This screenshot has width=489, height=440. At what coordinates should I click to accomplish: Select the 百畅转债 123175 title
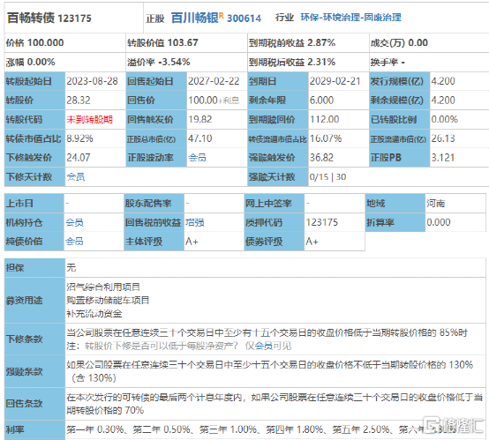click(x=49, y=18)
